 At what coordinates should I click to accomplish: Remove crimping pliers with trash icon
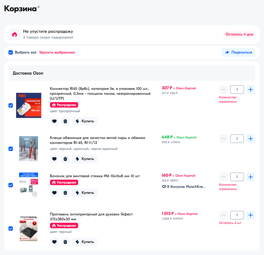click(65, 159)
